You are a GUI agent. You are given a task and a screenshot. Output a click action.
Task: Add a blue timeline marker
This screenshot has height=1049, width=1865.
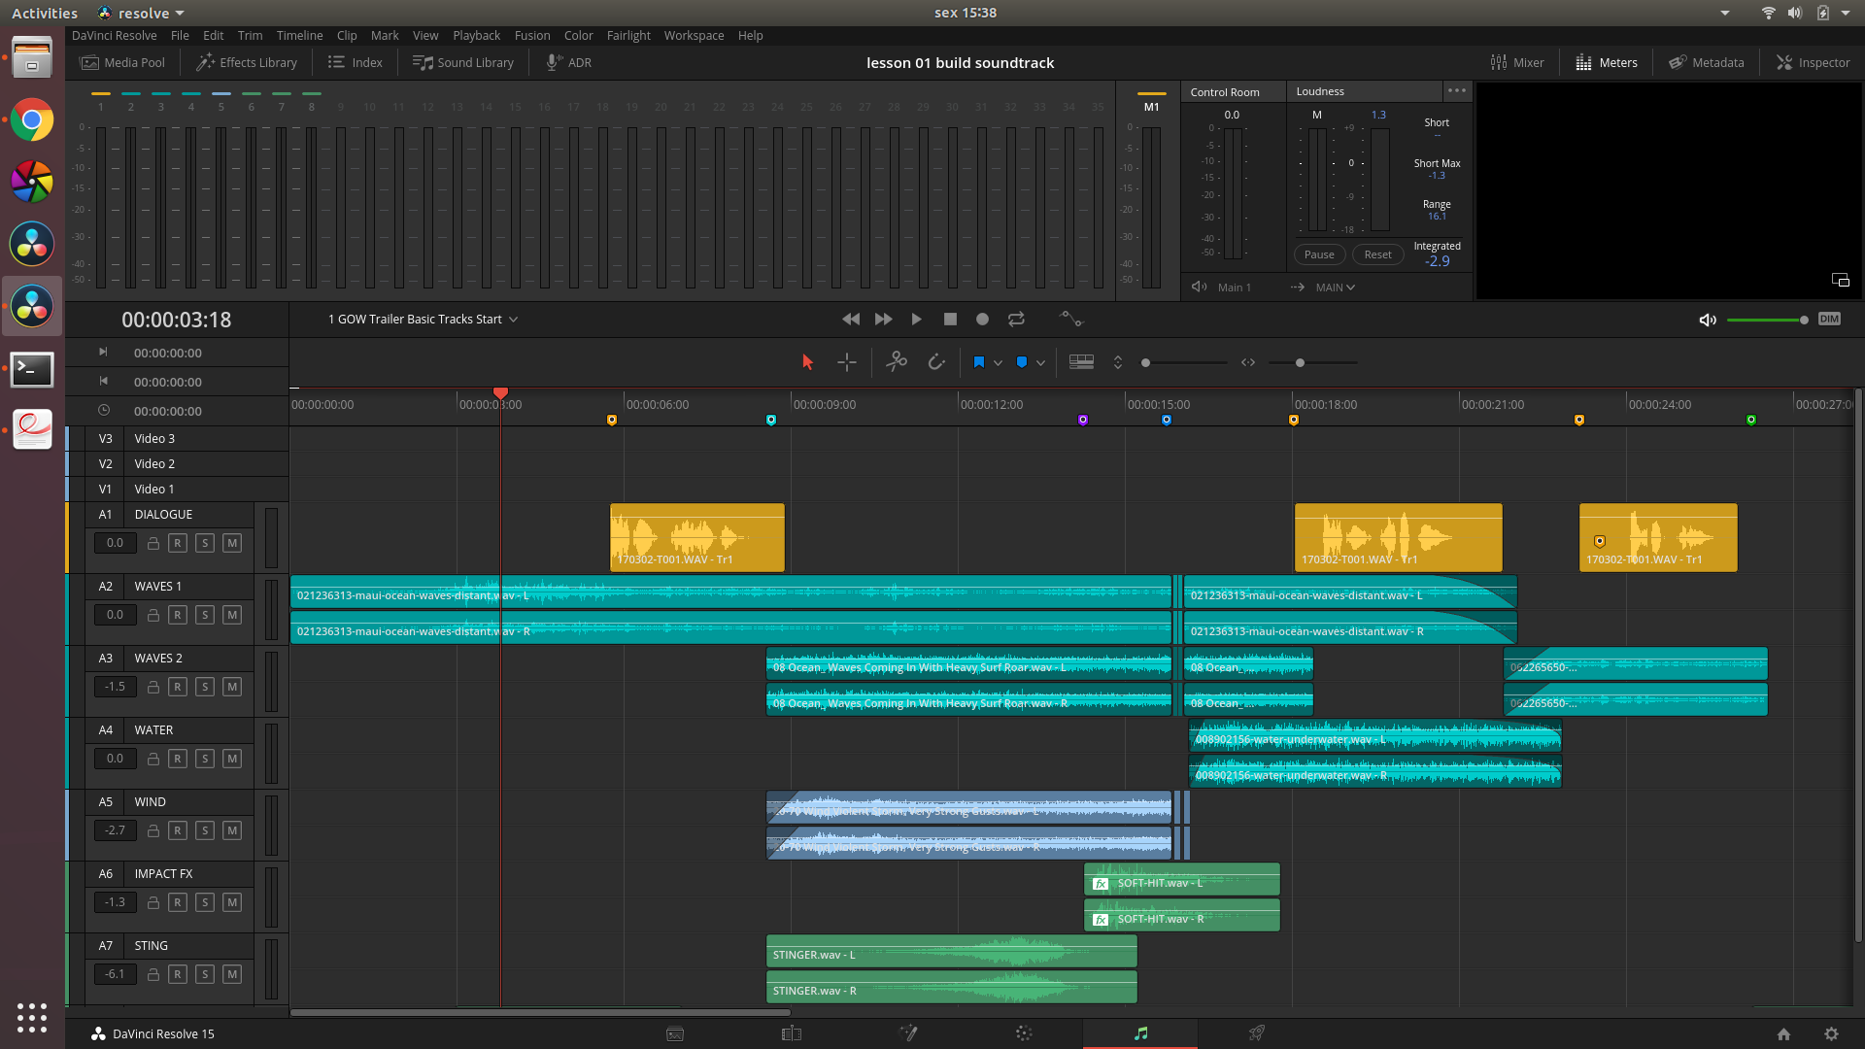[x=1022, y=362]
